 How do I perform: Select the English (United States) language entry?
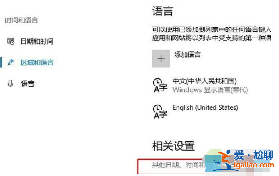[205, 107]
